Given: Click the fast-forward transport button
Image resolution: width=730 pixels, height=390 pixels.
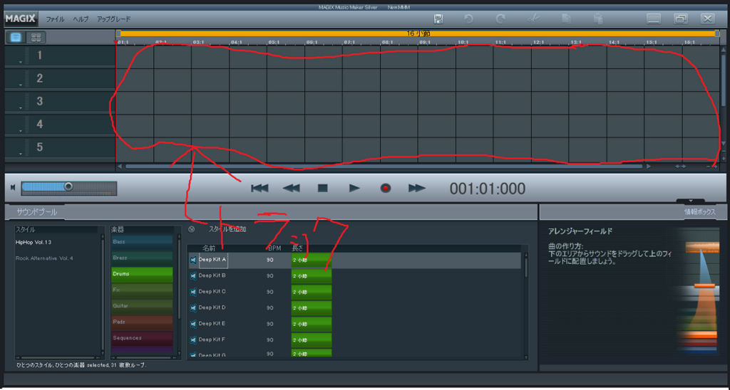Looking at the screenshot, I should [x=416, y=189].
